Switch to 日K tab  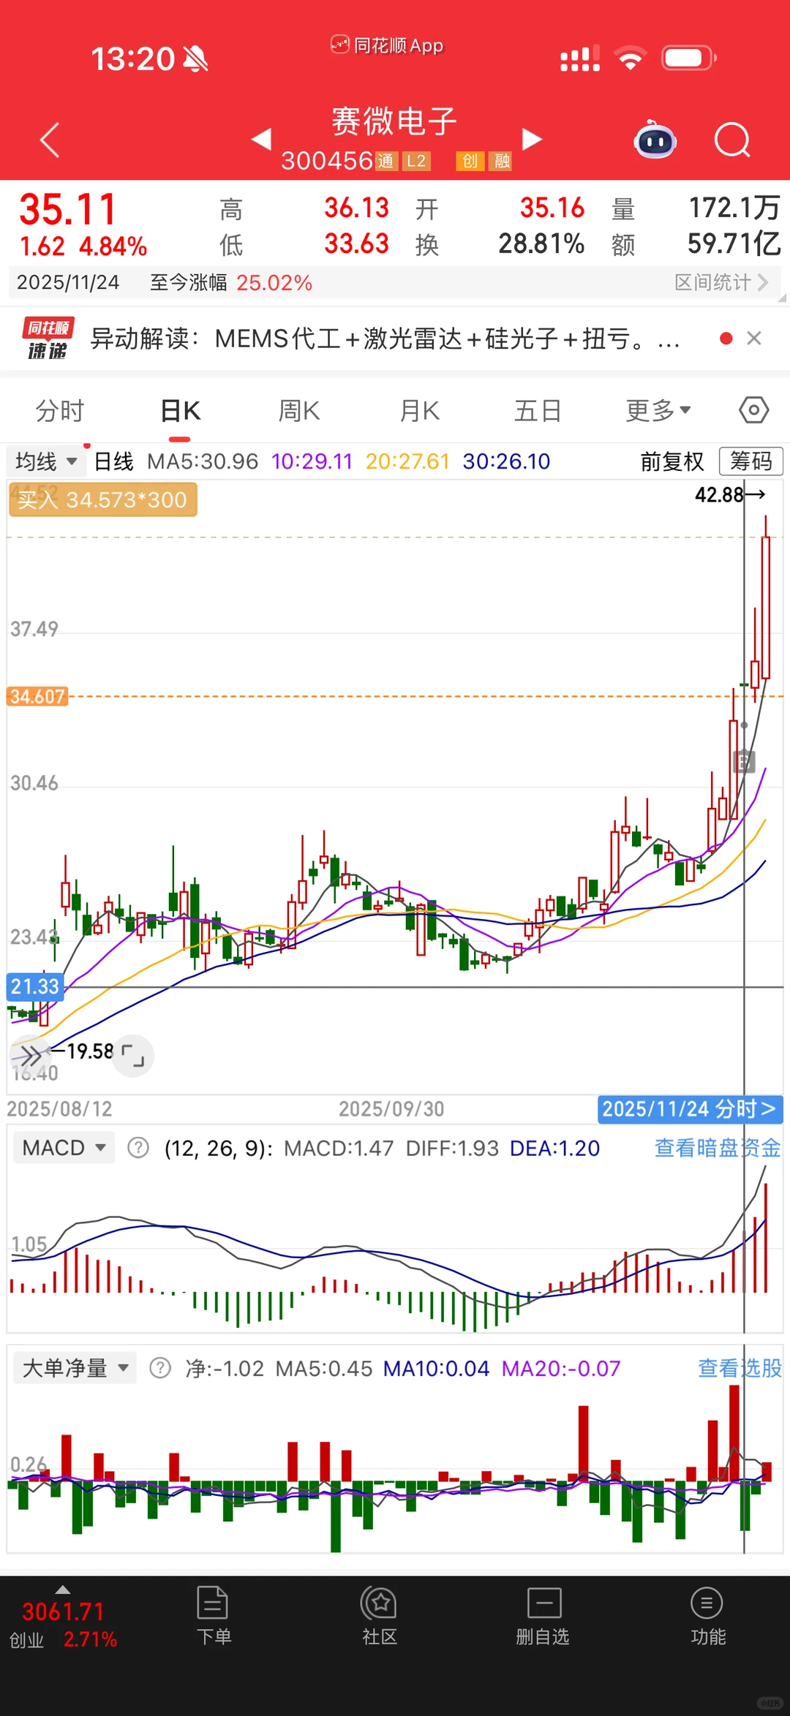180,410
